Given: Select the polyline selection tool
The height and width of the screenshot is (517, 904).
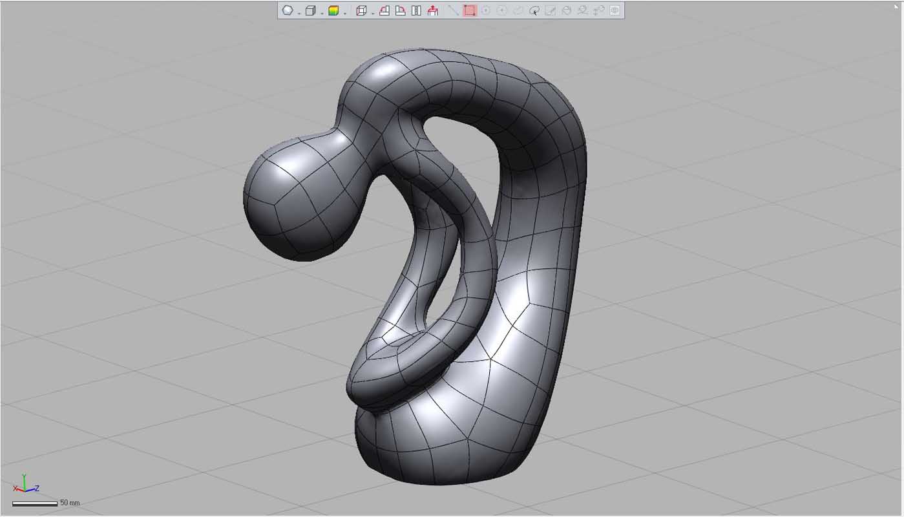Looking at the screenshot, I should [518, 10].
